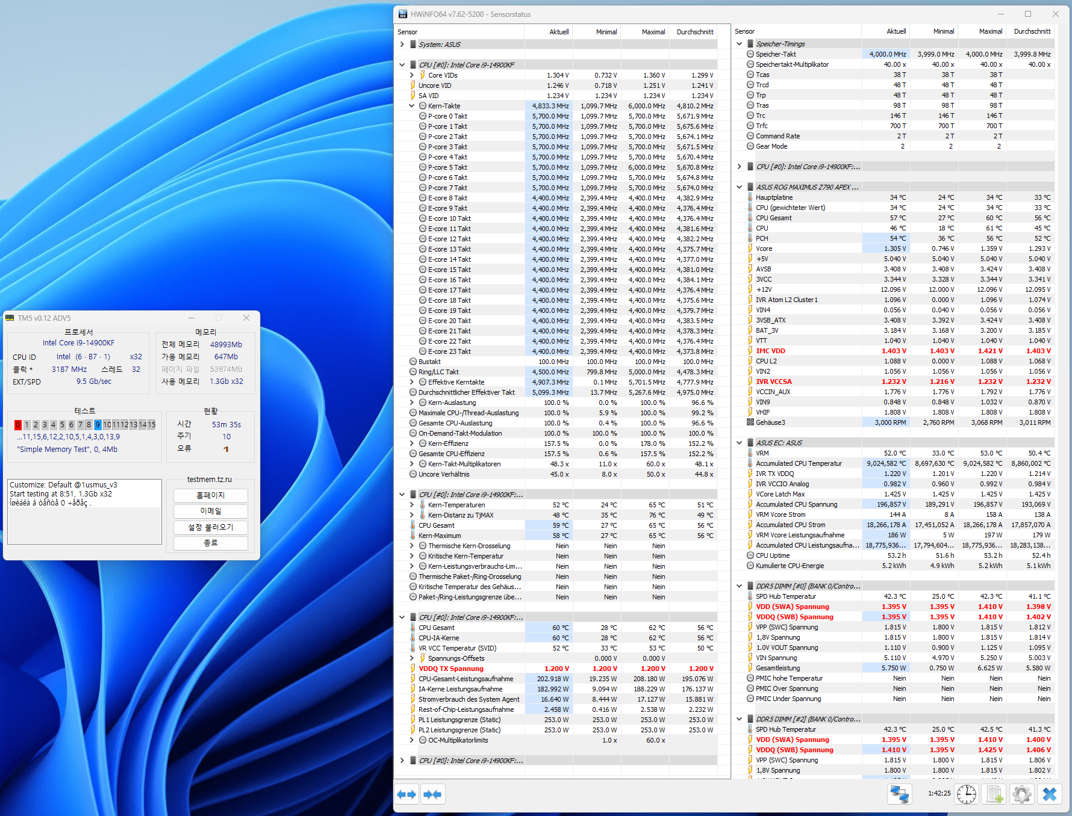Open the network remote monitoring icon
The height and width of the screenshot is (816, 1072).
tap(899, 794)
